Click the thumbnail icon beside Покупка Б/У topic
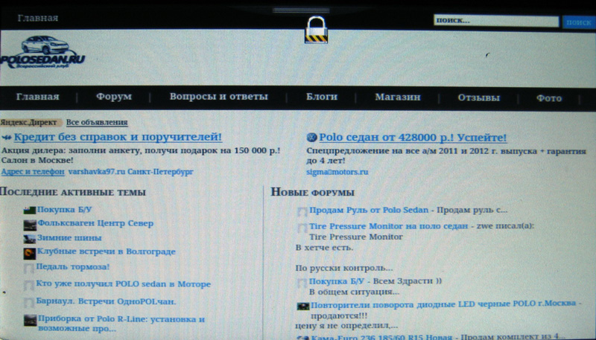The image size is (596, 340). click(x=31, y=210)
